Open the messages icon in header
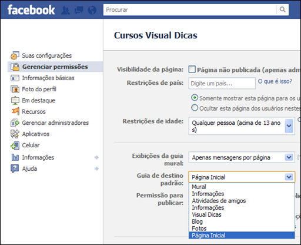This screenshot has height=245, width=301. click(79, 10)
